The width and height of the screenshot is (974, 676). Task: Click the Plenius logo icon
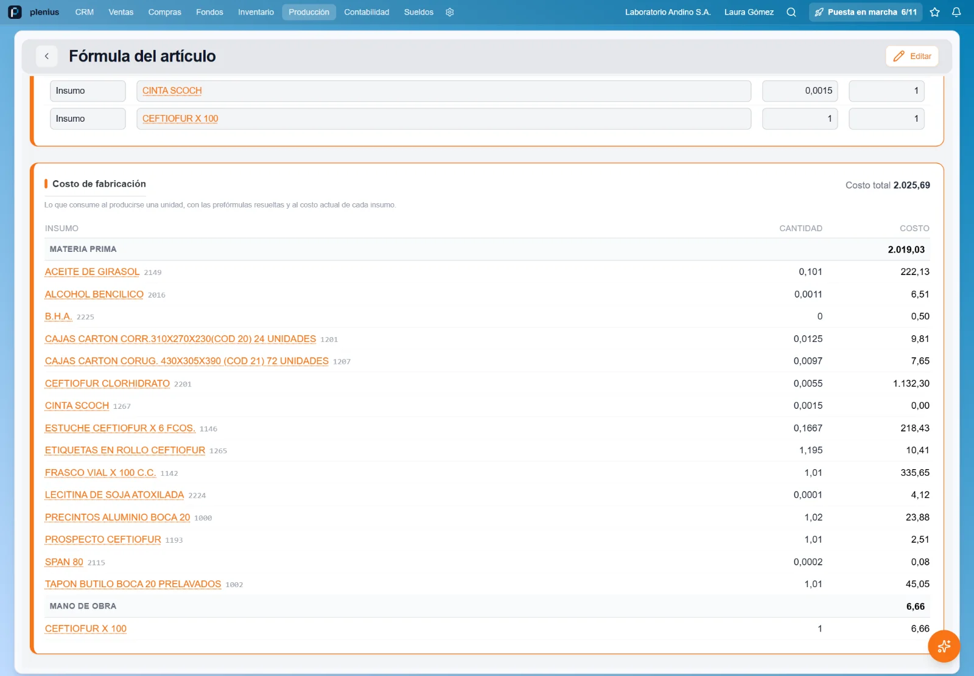(15, 12)
